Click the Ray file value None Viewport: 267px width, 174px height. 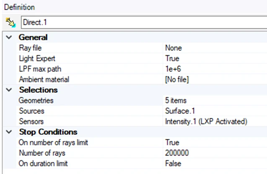pos(174,48)
